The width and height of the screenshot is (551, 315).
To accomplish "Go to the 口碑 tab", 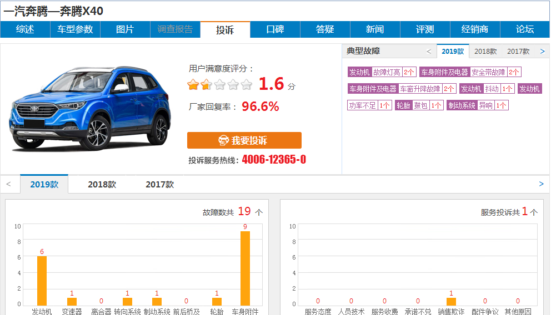I will pyautogui.click(x=275, y=29).
